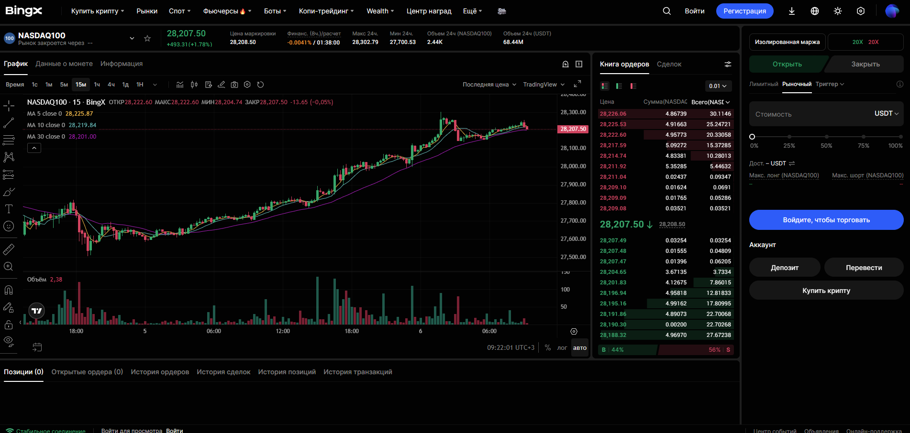Screen dimensions: 910x433
Task: Open the 'История ордеров' tab
Action: point(160,372)
